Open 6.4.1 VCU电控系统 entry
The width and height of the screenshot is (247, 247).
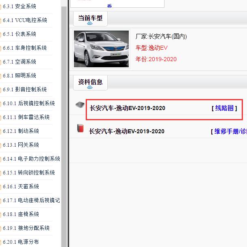(25, 20)
